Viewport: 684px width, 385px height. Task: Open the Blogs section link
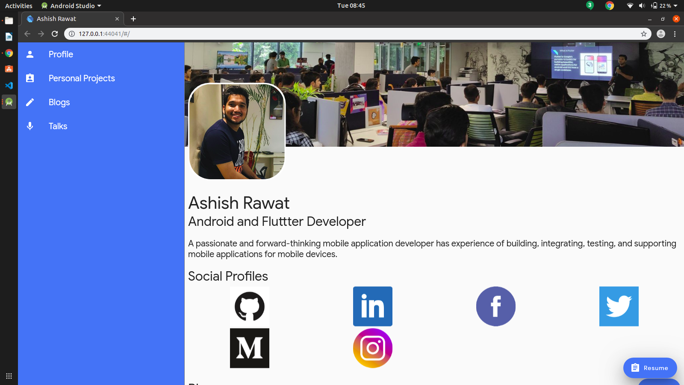(59, 102)
